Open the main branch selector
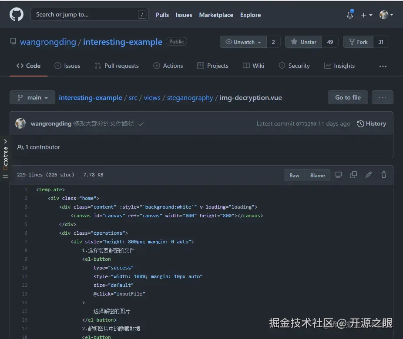This screenshot has width=403, height=339. [x=32, y=97]
